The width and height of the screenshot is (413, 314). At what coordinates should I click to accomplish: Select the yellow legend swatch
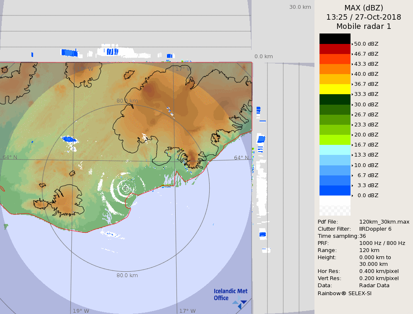pyautogui.click(x=335, y=89)
